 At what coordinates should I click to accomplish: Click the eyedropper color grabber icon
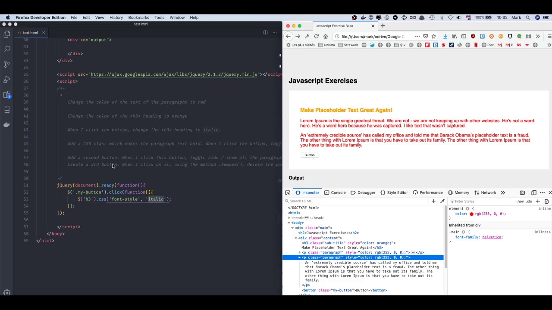(442, 201)
